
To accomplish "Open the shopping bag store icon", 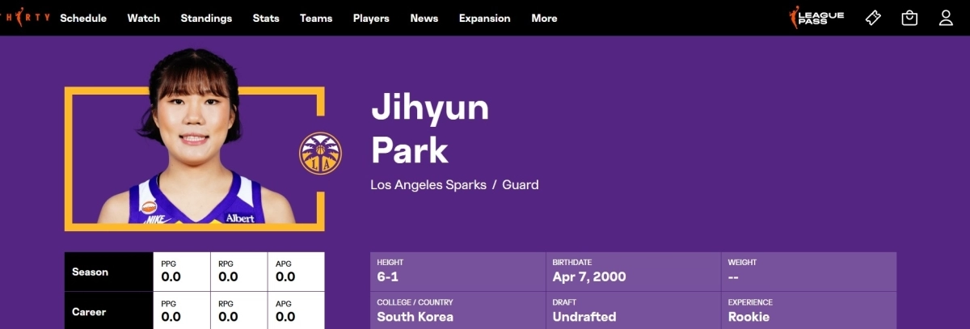I will coord(909,18).
